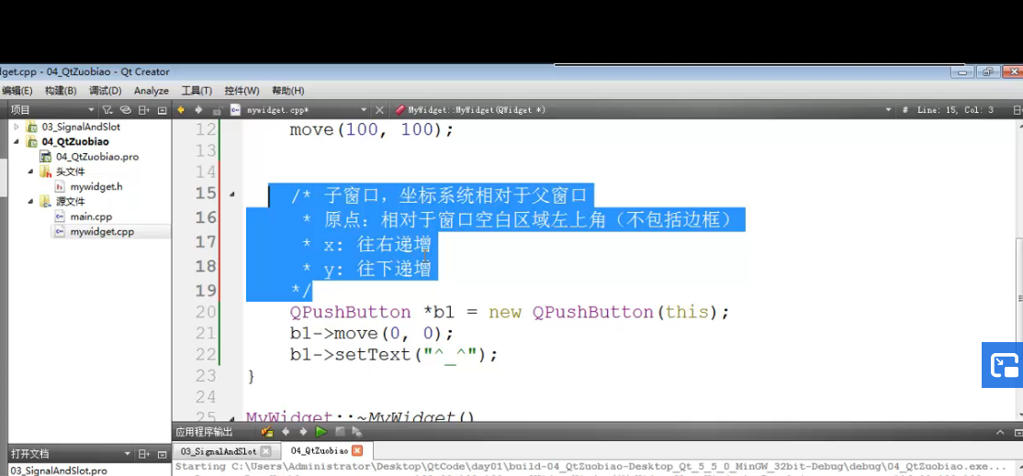Switch to the 04_QtZuobiao output tab
Screen dimensions: 1023x476
[x=320, y=450]
